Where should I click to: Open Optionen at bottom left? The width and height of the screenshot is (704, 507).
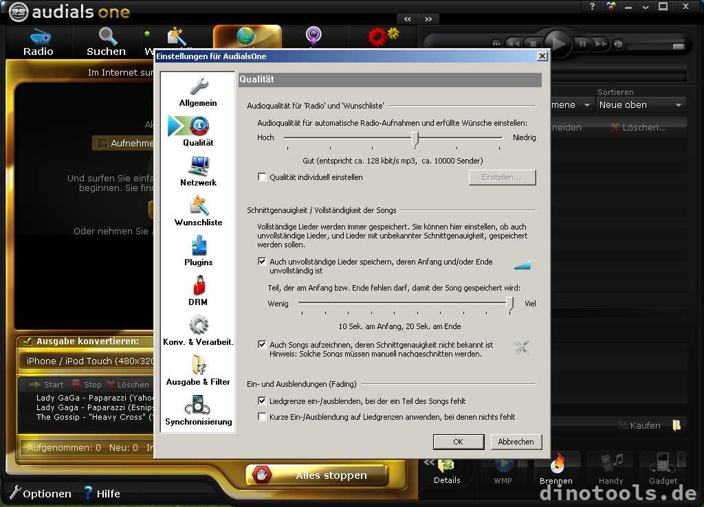point(41,493)
